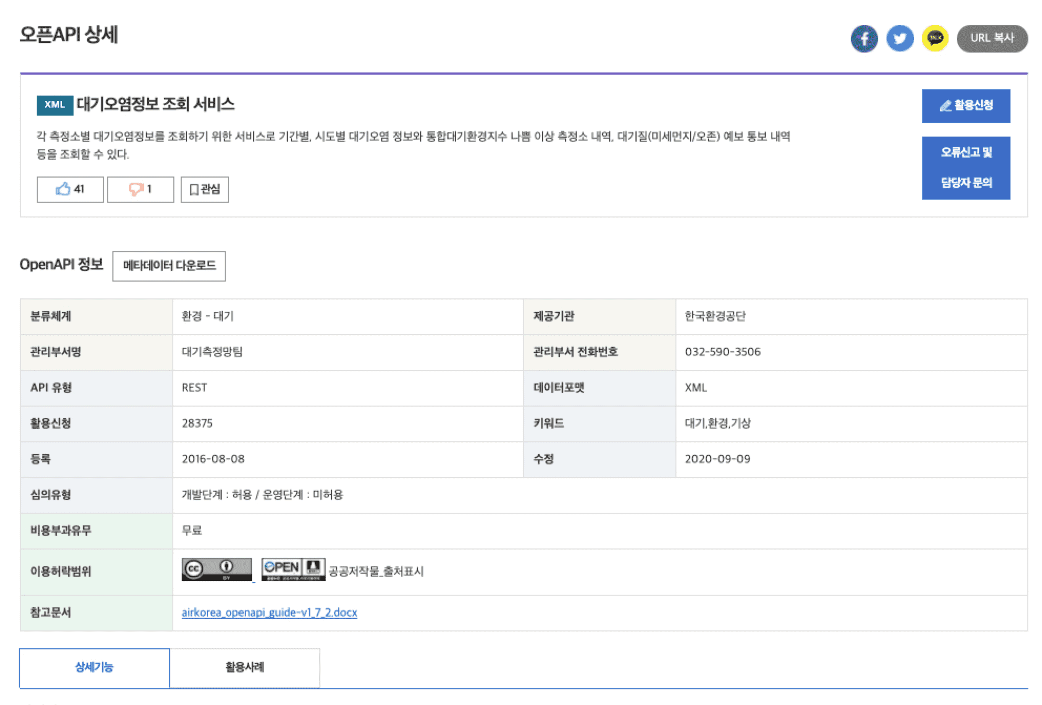Click the 공공저작물_출처표시 license text
Viewport: 1042px width, 705px height.
tap(376, 571)
